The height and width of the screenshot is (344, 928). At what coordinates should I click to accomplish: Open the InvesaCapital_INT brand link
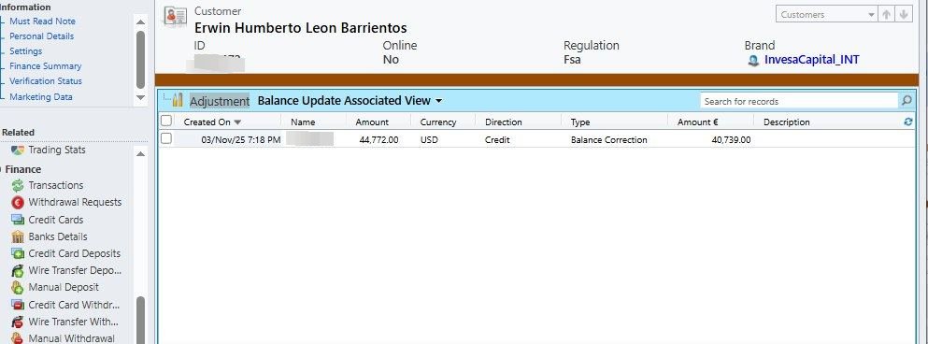pos(811,60)
